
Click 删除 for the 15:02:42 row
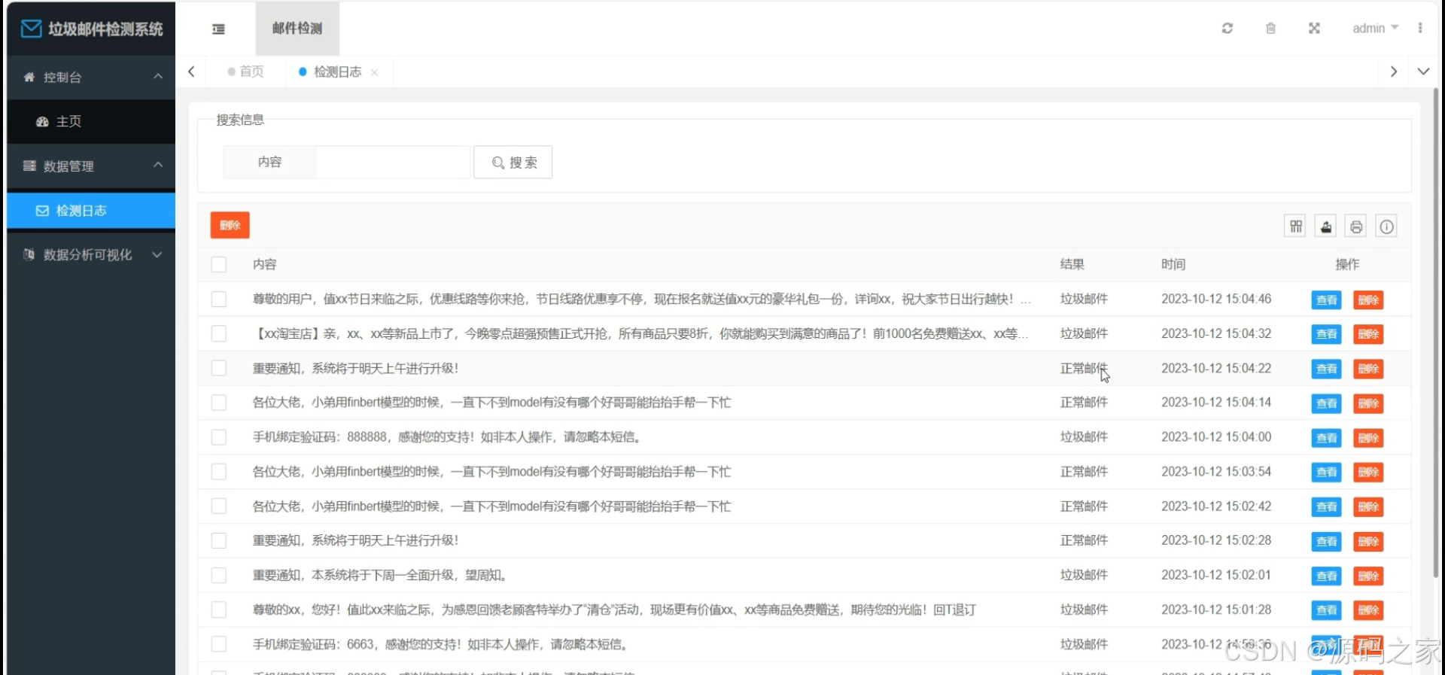click(1368, 507)
